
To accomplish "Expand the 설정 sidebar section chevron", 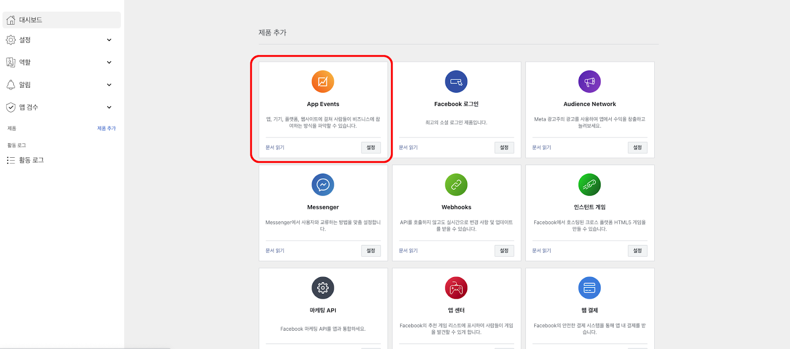I will pos(109,40).
